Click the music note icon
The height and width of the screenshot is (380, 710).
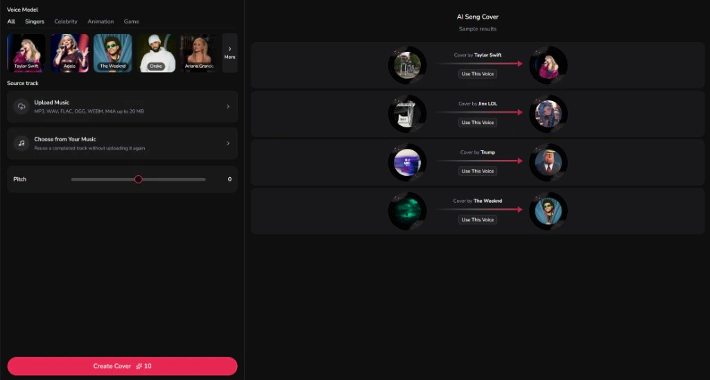click(x=21, y=143)
